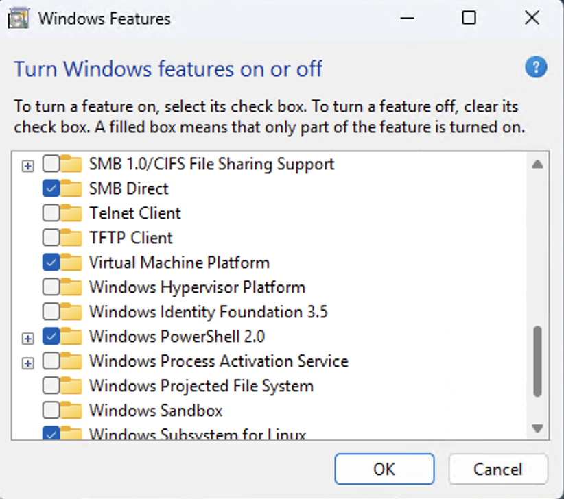Select the Windows Subsystem for Linux entry
The width and height of the screenshot is (564, 499).
click(x=197, y=434)
